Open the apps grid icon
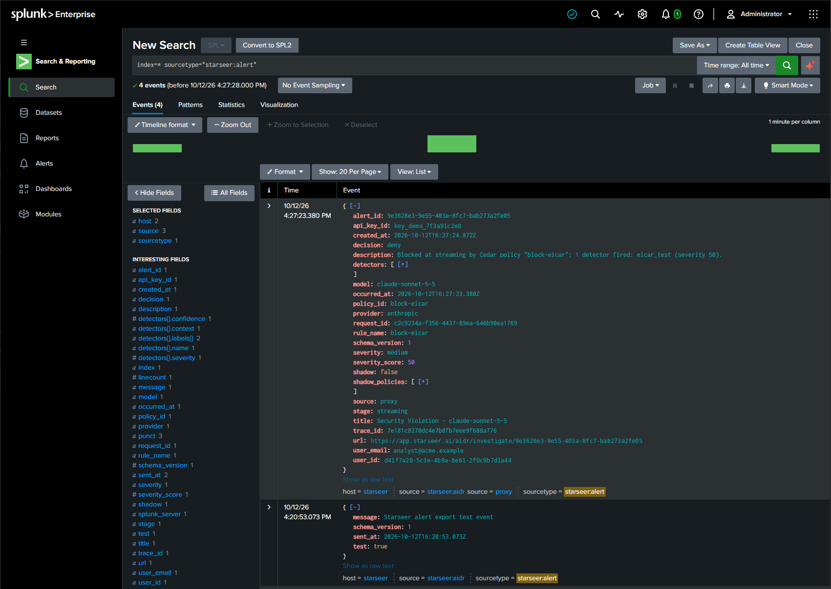This screenshot has height=589, width=831. (x=813, y=14)
